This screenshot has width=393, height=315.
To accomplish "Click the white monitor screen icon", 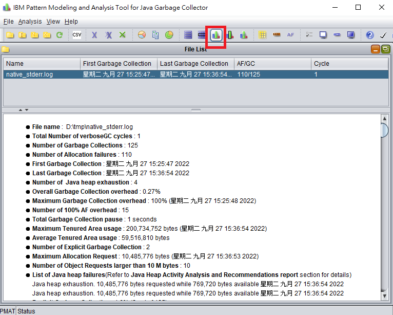I will (323, 35).
